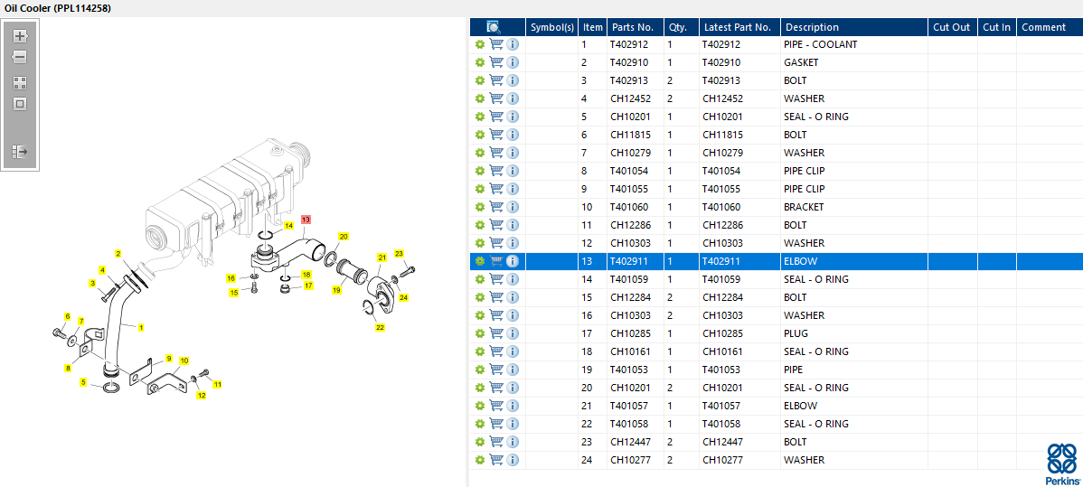Open info for BOLT CH12286
1083x487 pixels.
[513, 224]
